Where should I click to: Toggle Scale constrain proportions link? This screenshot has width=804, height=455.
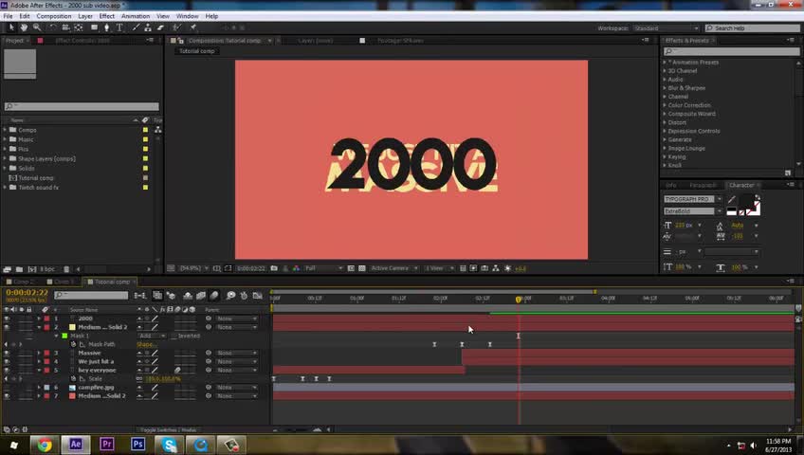[x=139, y=378]
